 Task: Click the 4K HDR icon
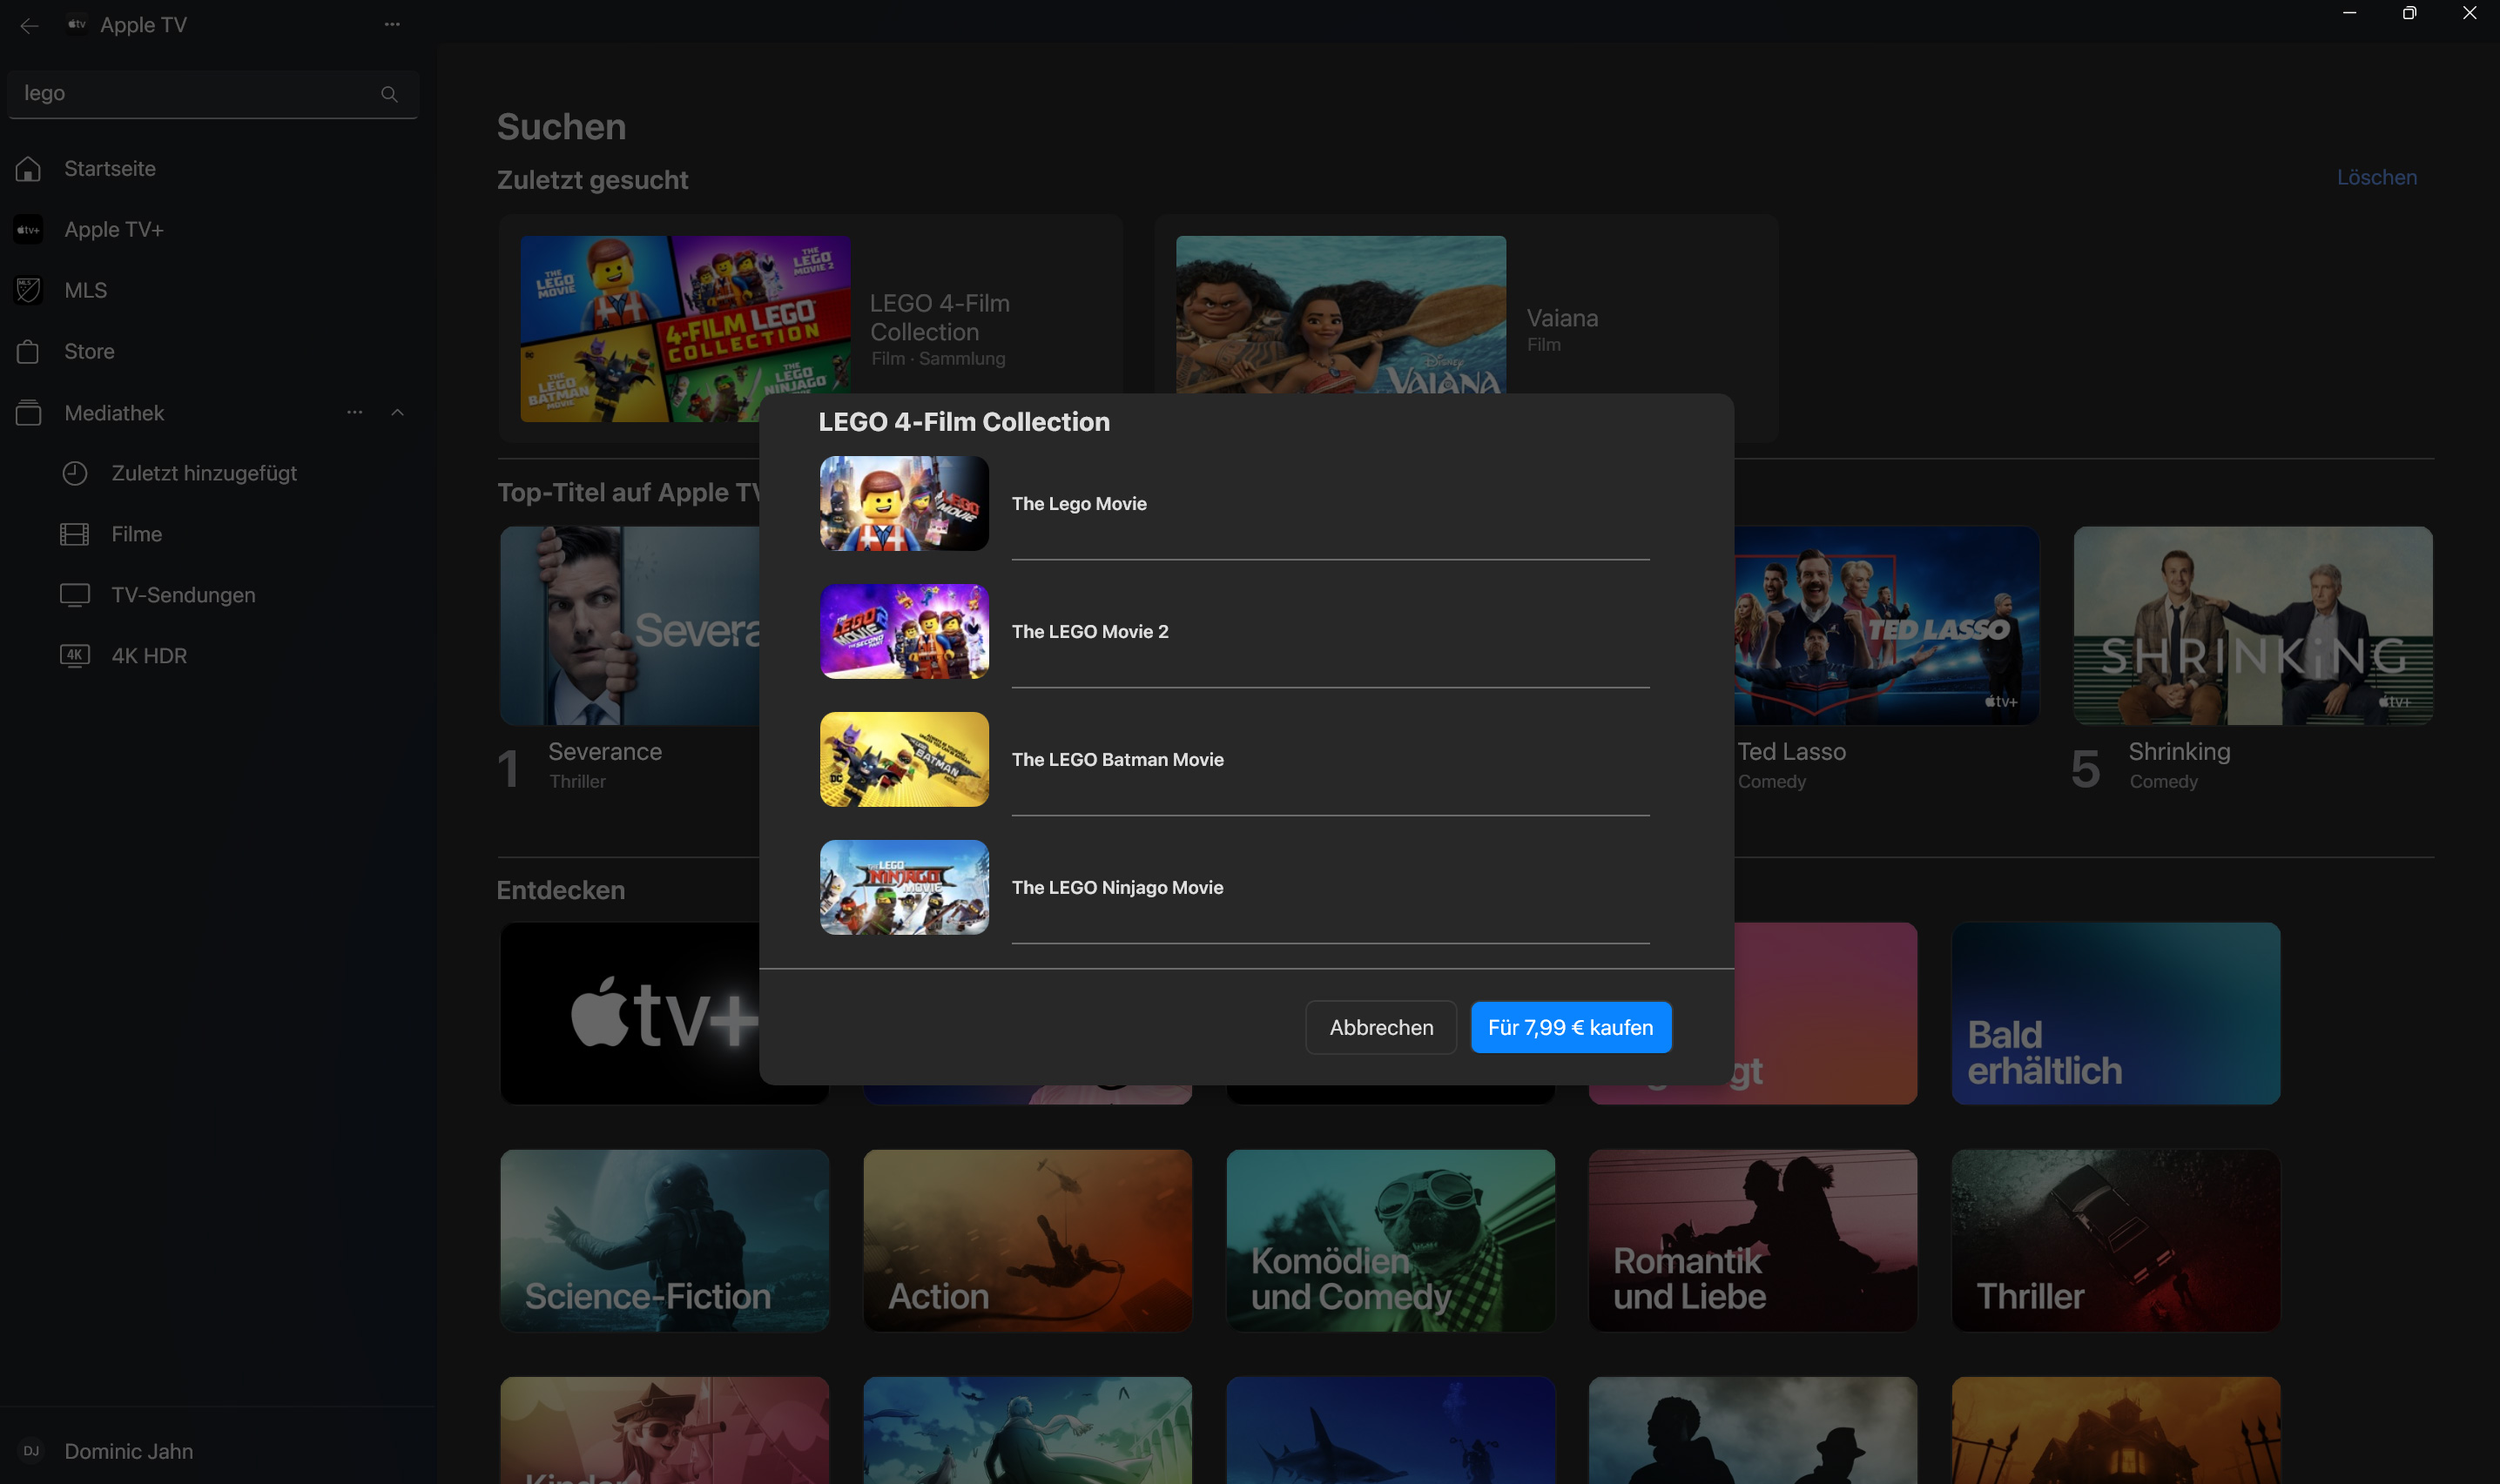pos(75,656)
